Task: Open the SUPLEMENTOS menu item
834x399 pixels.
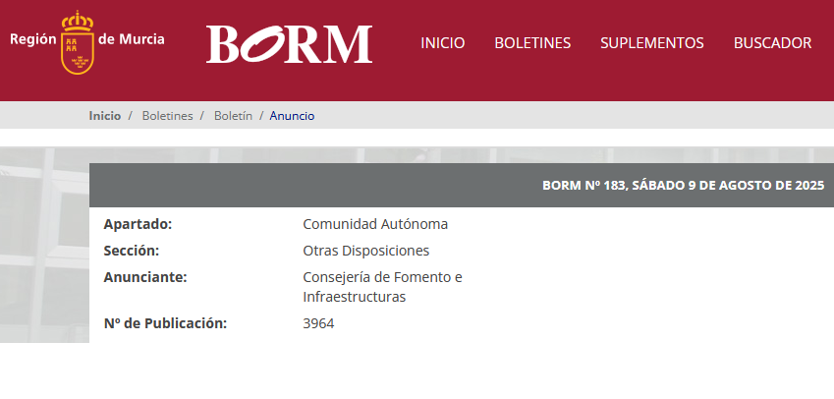Action: 651,43
